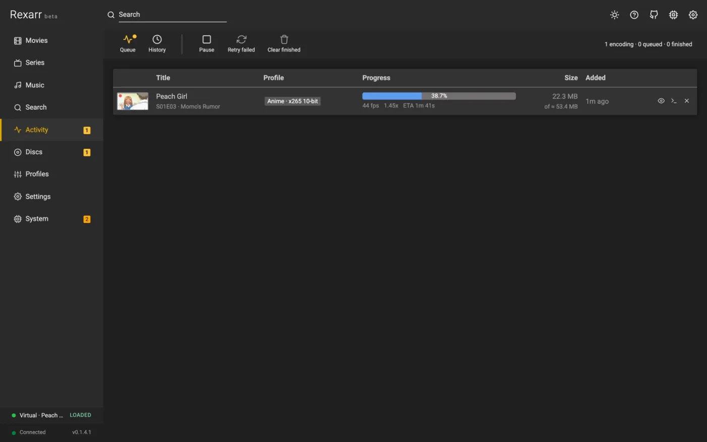Screen dimensions: 707x442
Task: Sort by the Title column header
Action: tap(163, 78)
